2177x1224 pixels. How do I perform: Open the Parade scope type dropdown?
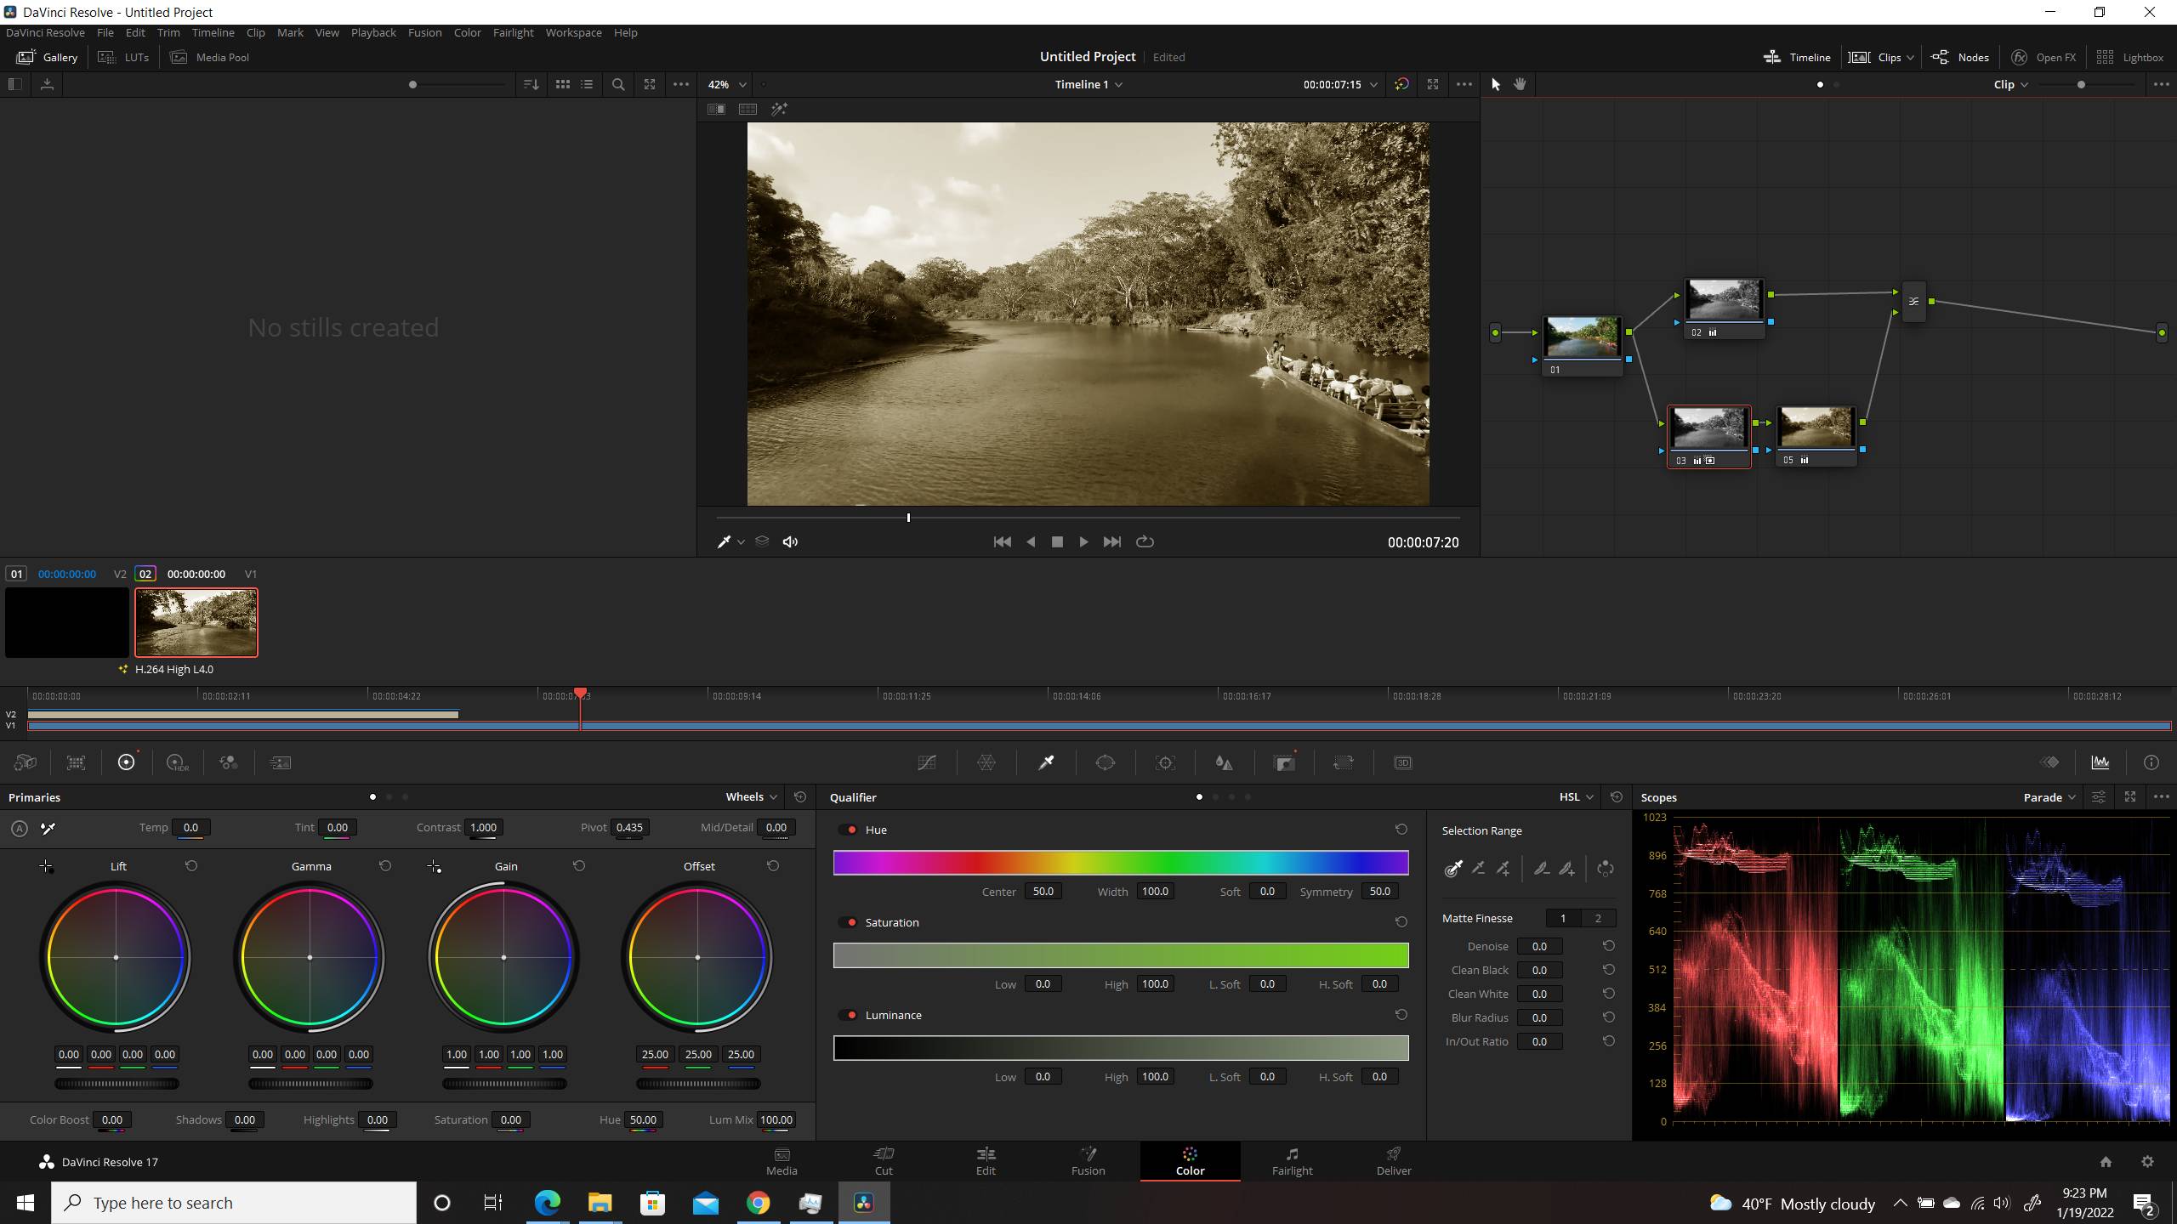2049,796
